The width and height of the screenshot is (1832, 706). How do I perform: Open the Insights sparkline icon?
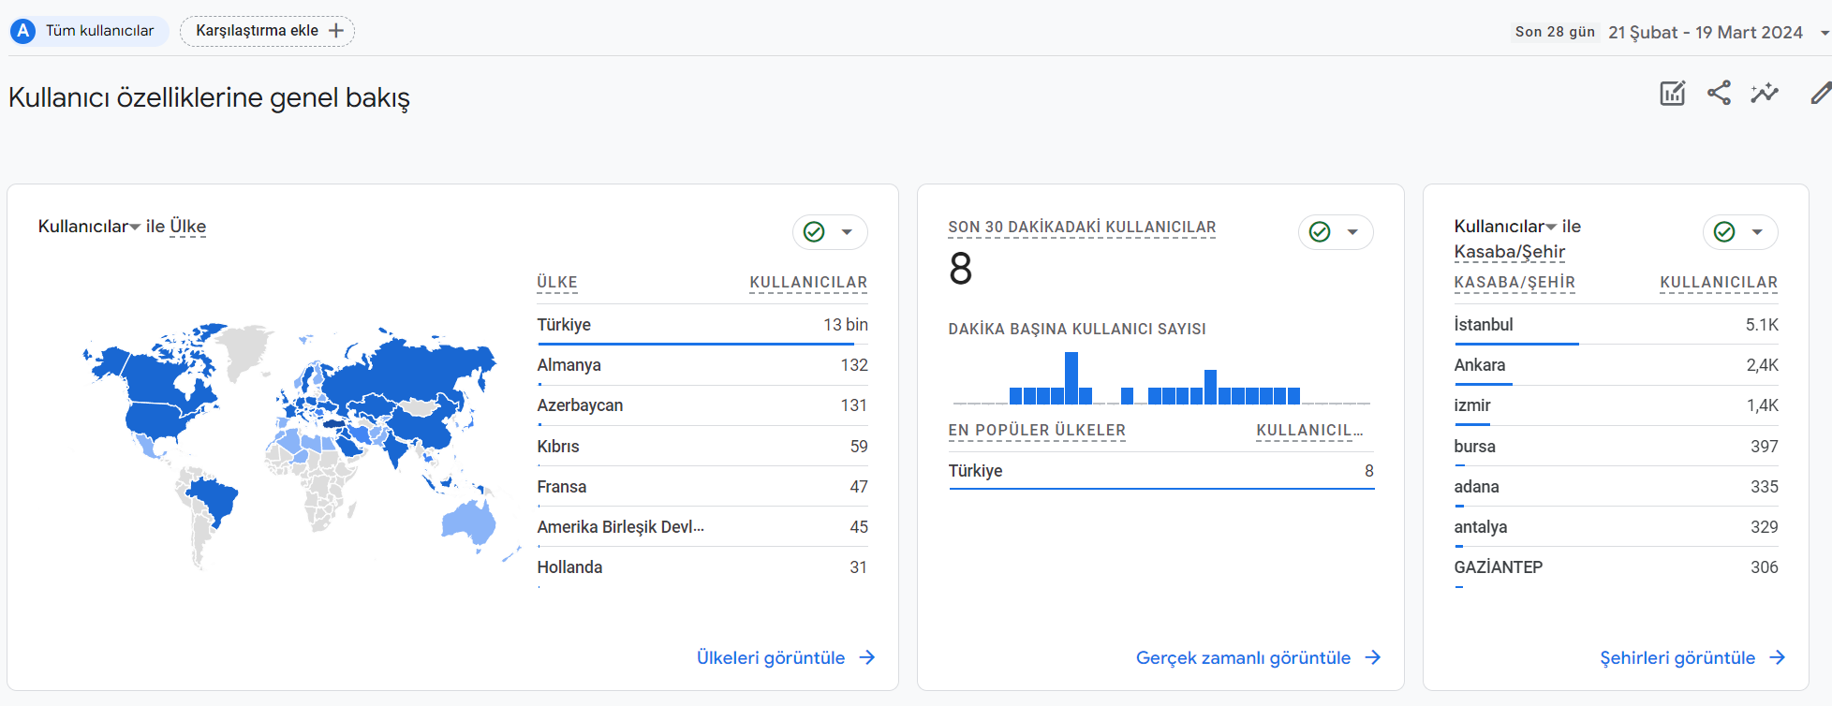[1765, 93]
